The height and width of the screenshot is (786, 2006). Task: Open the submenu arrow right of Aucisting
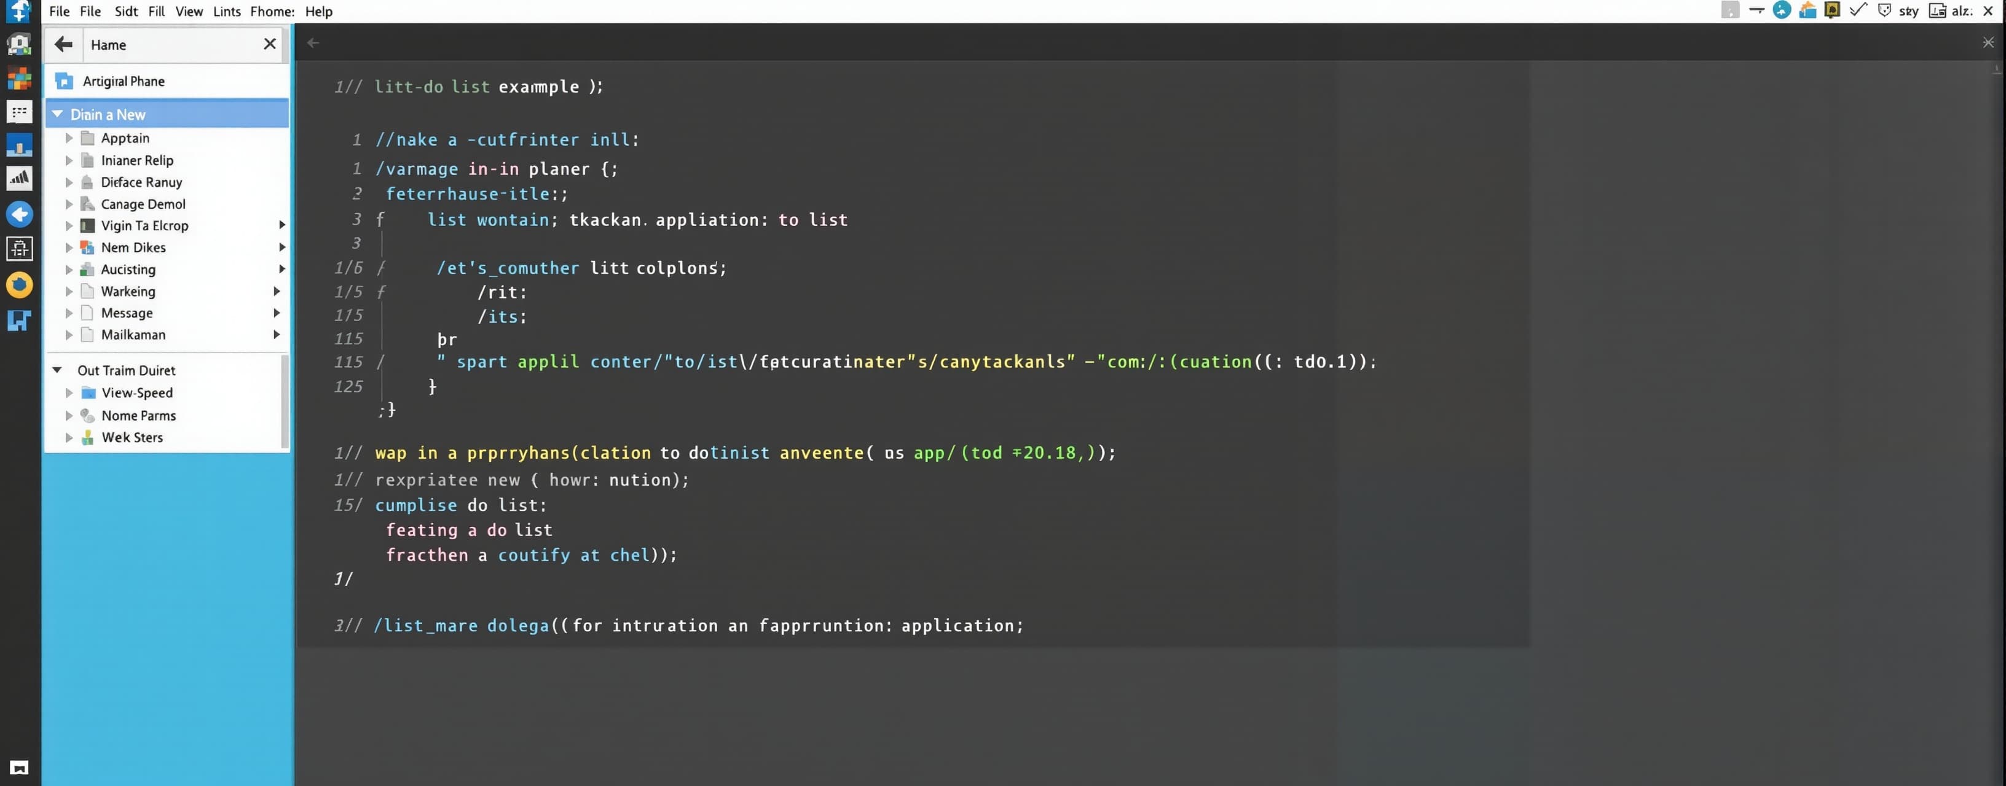click(x=282, y=268)
